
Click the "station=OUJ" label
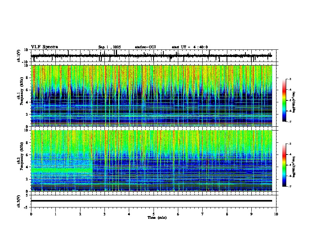coord(145,47)
